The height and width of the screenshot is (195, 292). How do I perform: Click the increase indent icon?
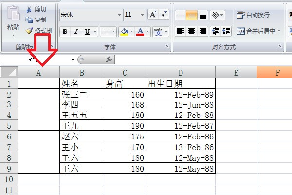tap(226, 31)
